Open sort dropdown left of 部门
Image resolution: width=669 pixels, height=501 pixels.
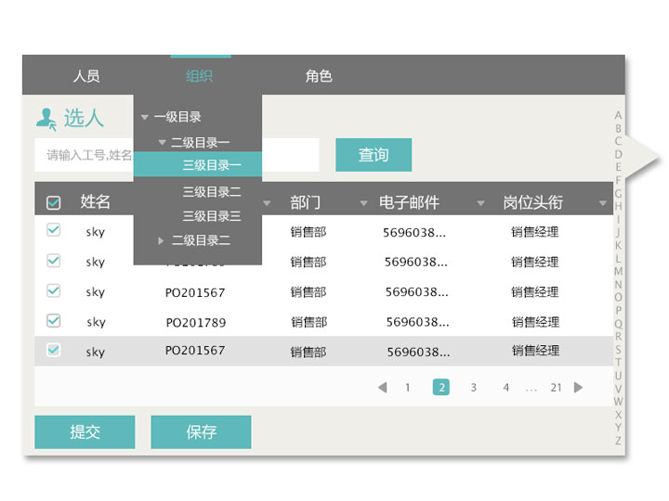coord(267,203)
